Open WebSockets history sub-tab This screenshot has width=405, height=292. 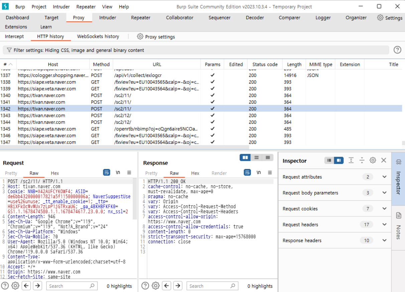point(98,36)
